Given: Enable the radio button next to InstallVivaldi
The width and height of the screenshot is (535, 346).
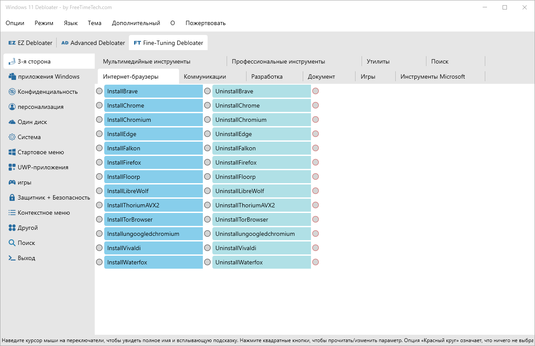Looking at the screenshot, I should pyautogui.click(x=99, y=248).
